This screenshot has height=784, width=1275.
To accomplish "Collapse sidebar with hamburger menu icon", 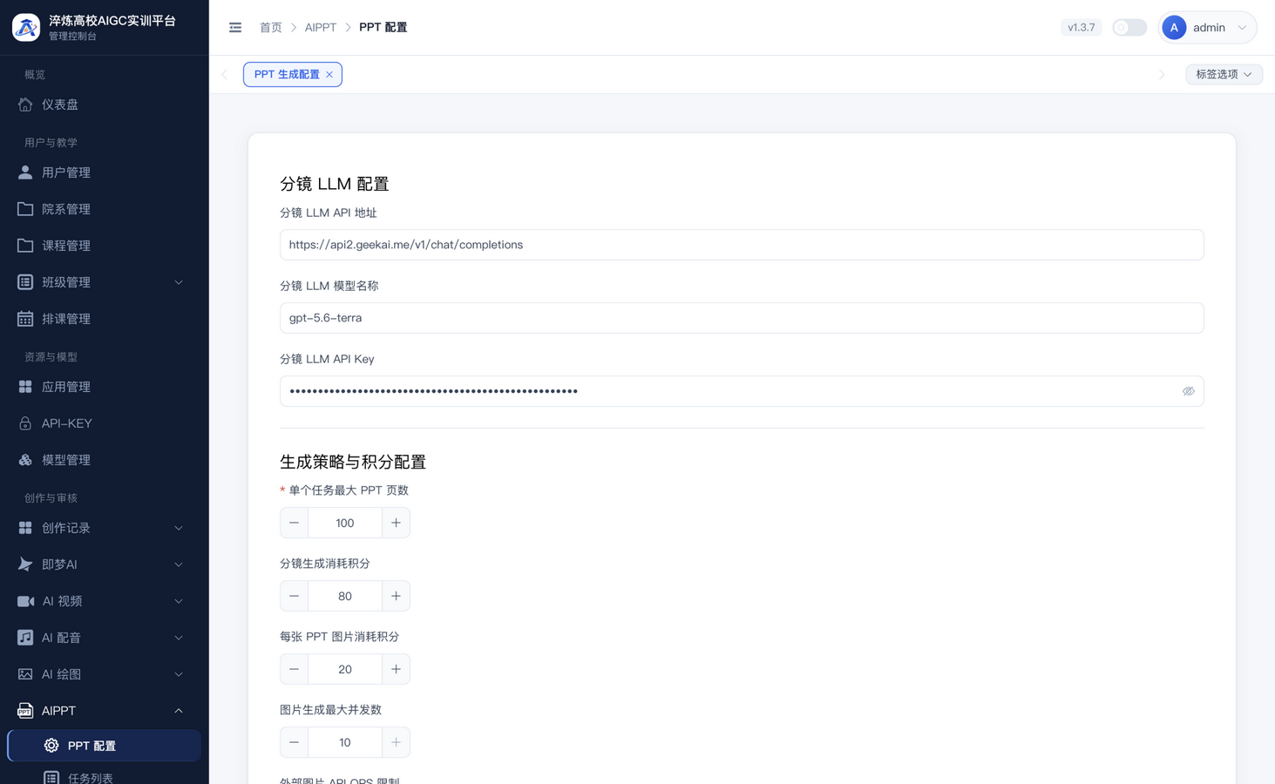I will coord(235,28).
